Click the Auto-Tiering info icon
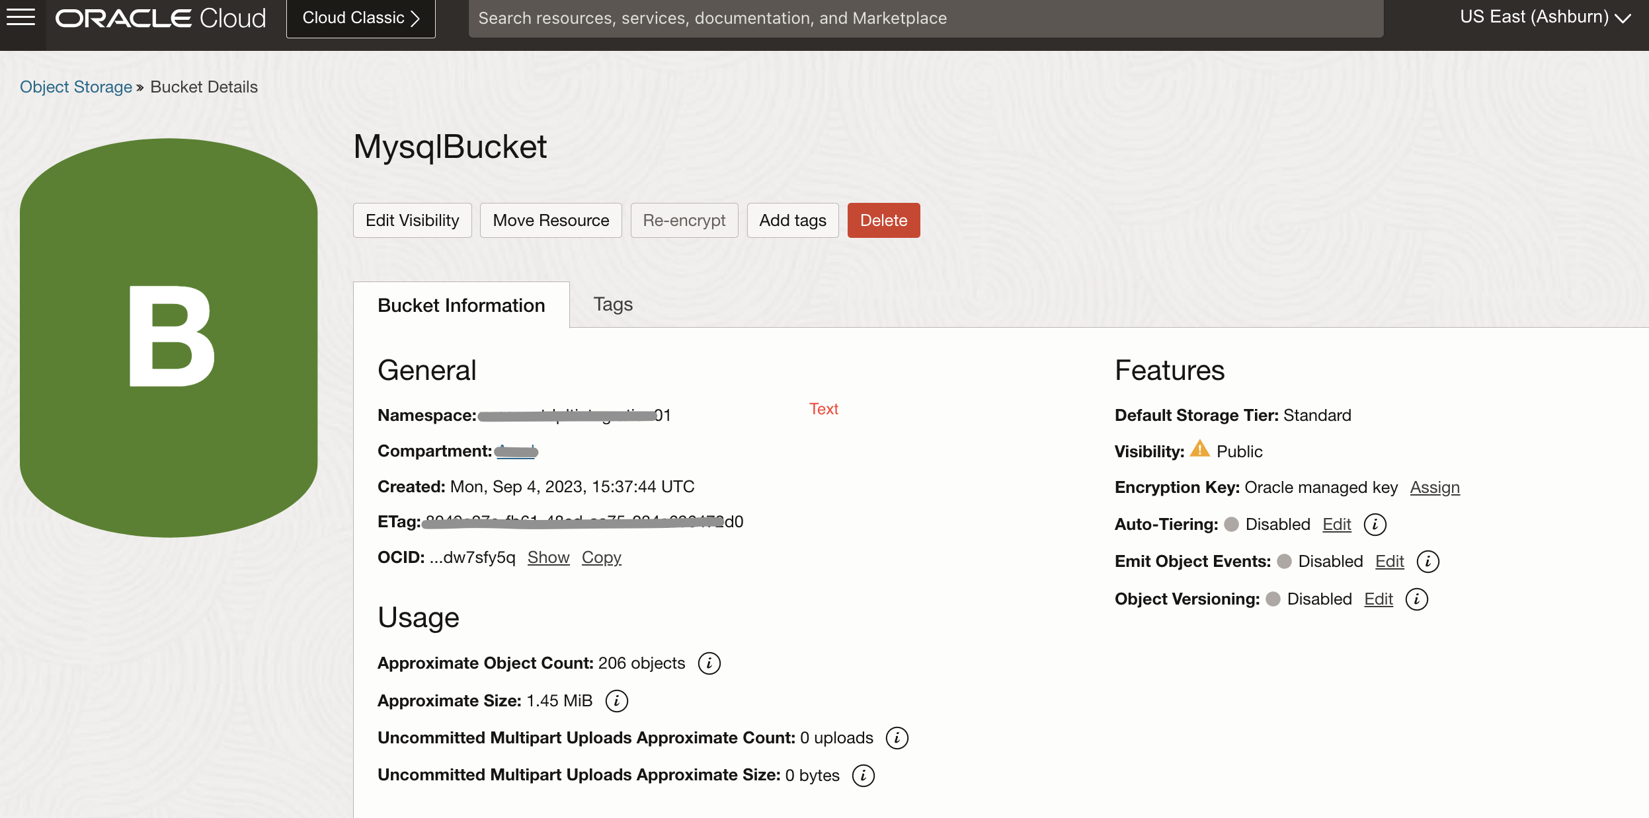This screenshot has width=1649, height=818. pos(1375,525)
